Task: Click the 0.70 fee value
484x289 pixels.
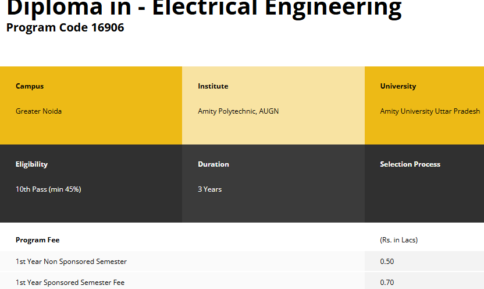Action: tap(387, 283)
